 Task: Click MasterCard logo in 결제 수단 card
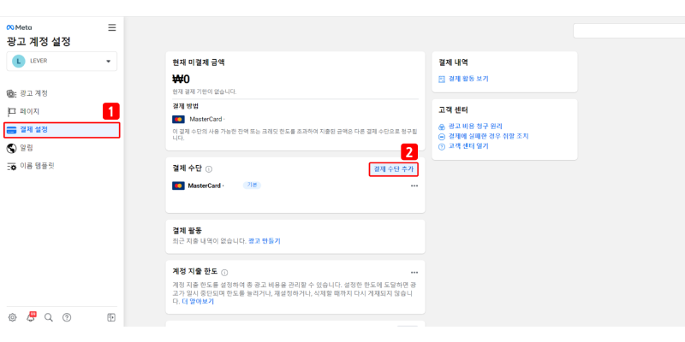click(178, 186)
